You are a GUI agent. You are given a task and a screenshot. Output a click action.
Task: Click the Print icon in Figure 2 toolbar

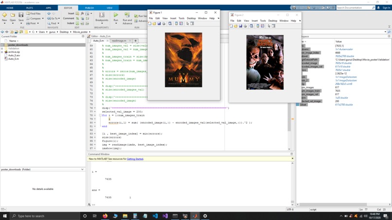point(245,26)
